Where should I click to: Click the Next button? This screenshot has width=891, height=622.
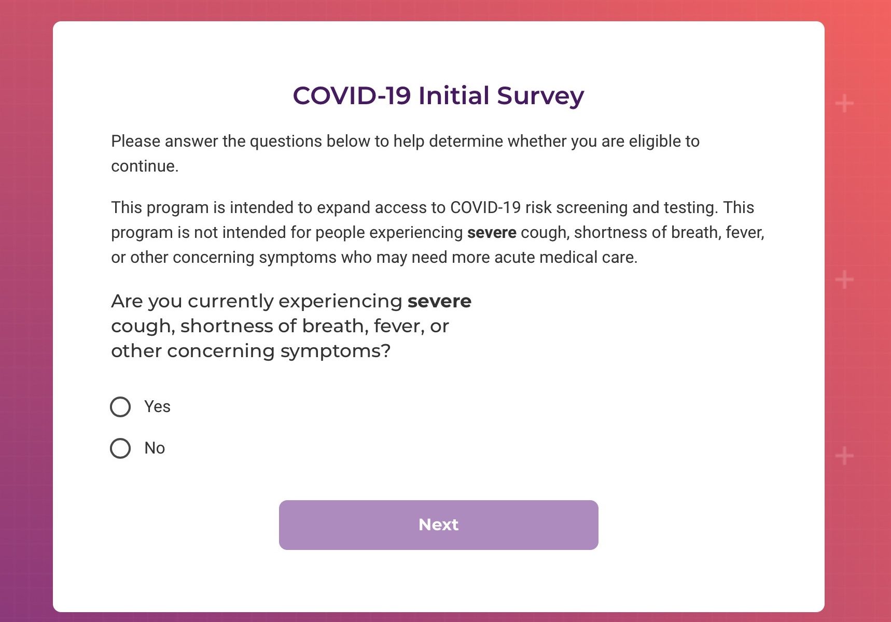tap(438, 525)
